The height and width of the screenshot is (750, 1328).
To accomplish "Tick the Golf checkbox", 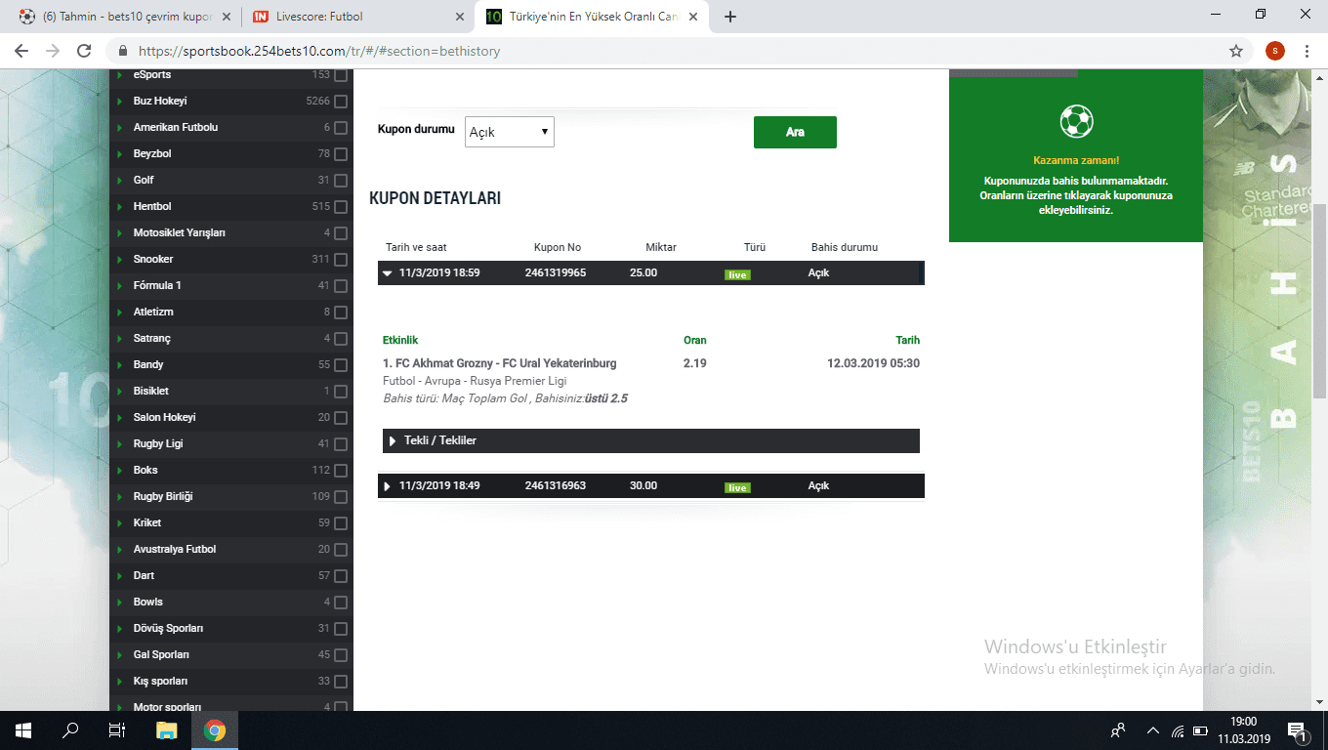I will (341, 181).
